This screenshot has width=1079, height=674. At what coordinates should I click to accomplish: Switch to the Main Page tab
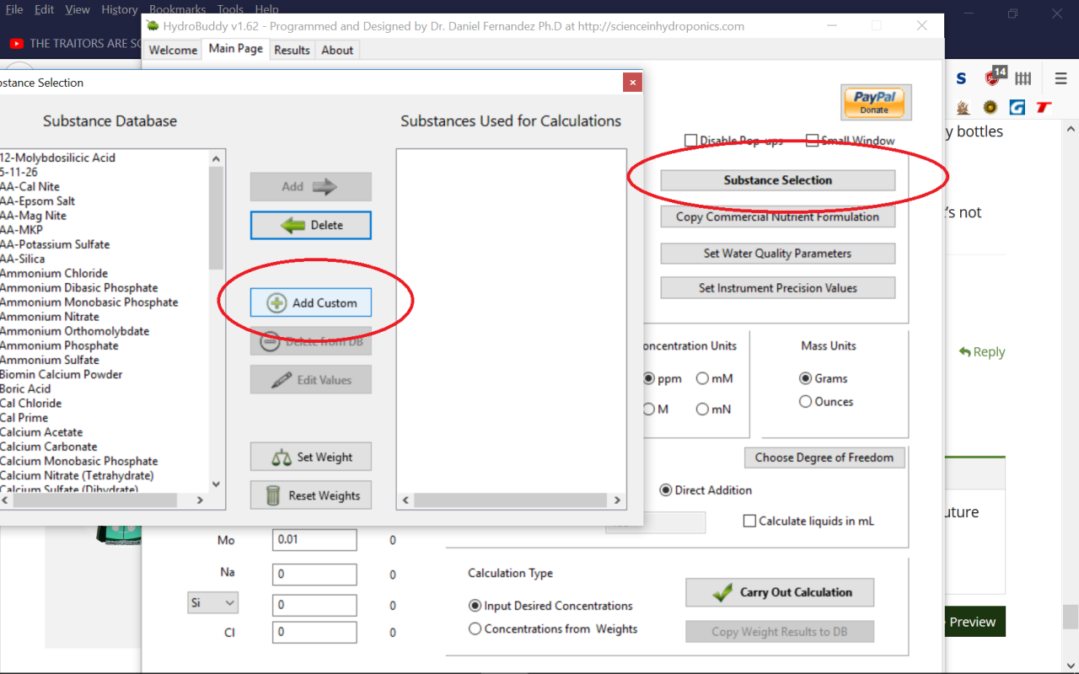pyautogui.click(x=236, y=49)
